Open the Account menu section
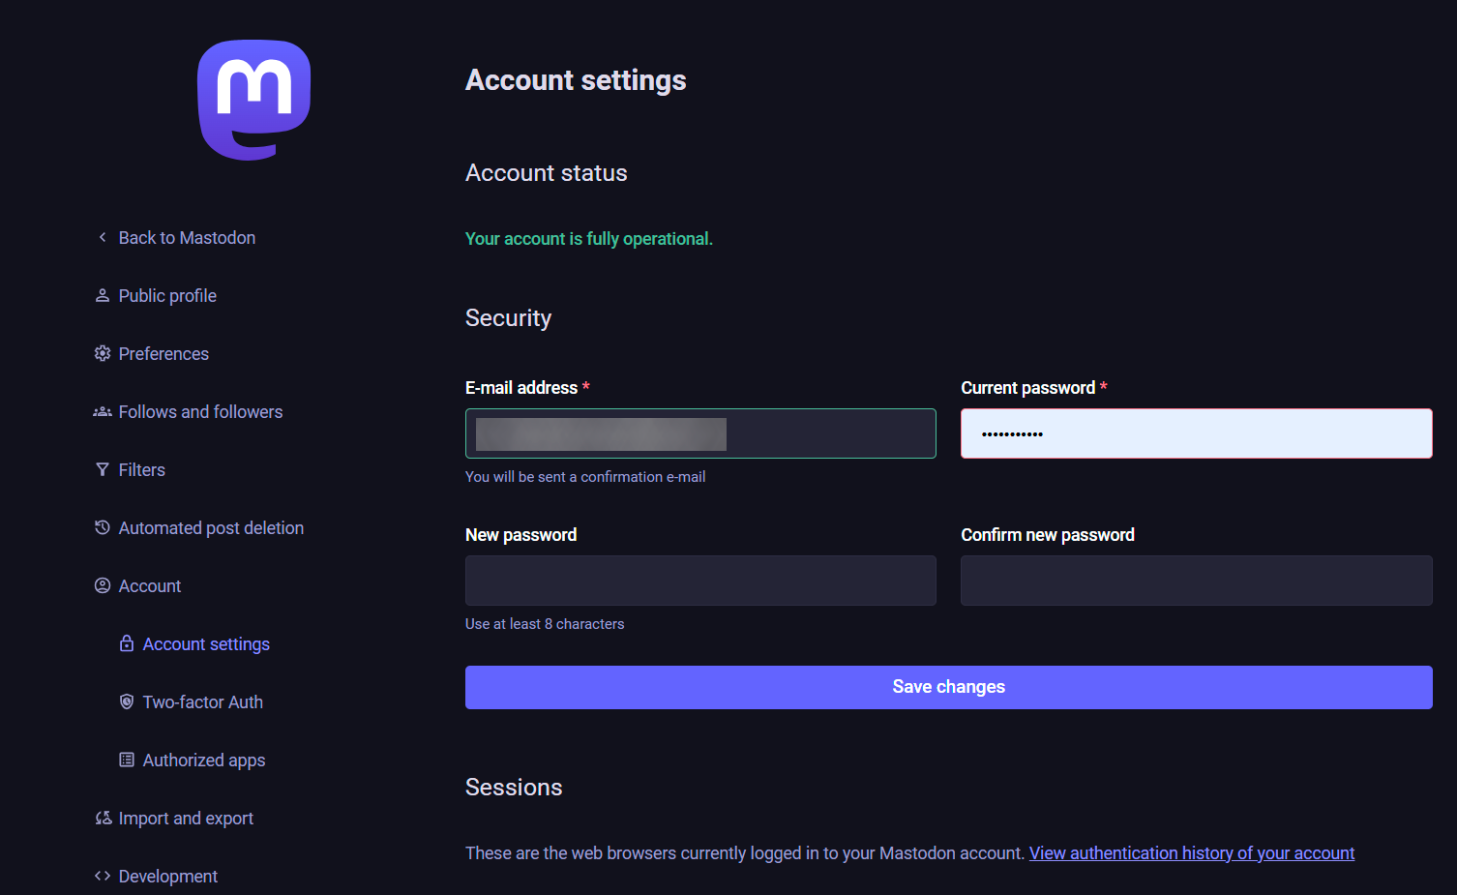The width and height of the screenshot is (1457, 895). click(x=150, y=586)
